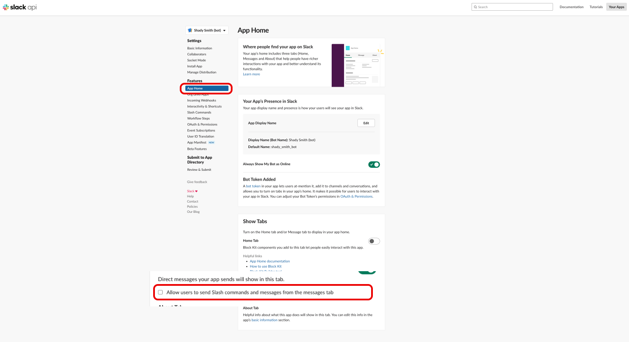The image size is (629, 342).
Task: Click the text 'Default Name: shady_smith_bot'
Action: click(x=272, y=147)
